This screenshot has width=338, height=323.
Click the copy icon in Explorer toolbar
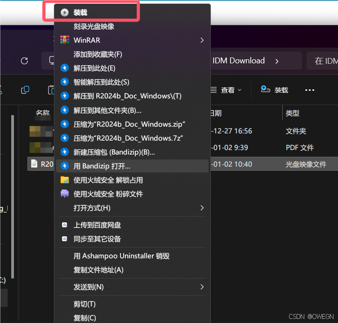25,90
